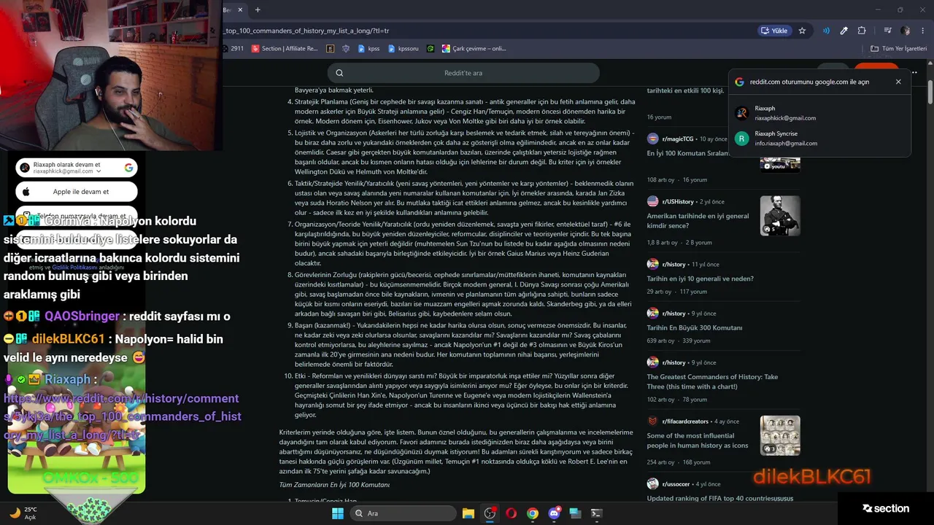This screenshot has width=934, height=525.
Task: Click the eyedropper extension icon
Action: coord(844,31)
